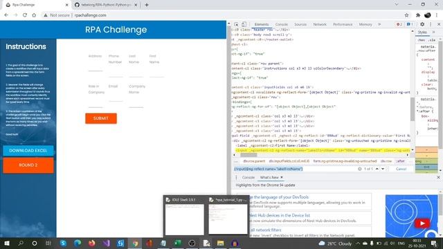Image resolution: width=443 pixels, height=249 pixels.
Task: Switch to the Console panel tab
Action: (282, 25)
